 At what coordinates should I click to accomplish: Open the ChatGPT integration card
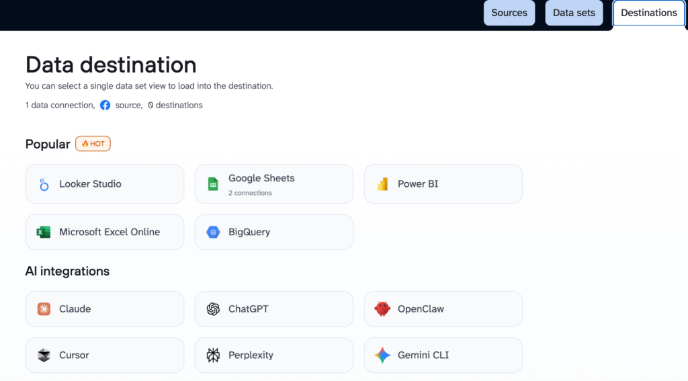274,309
